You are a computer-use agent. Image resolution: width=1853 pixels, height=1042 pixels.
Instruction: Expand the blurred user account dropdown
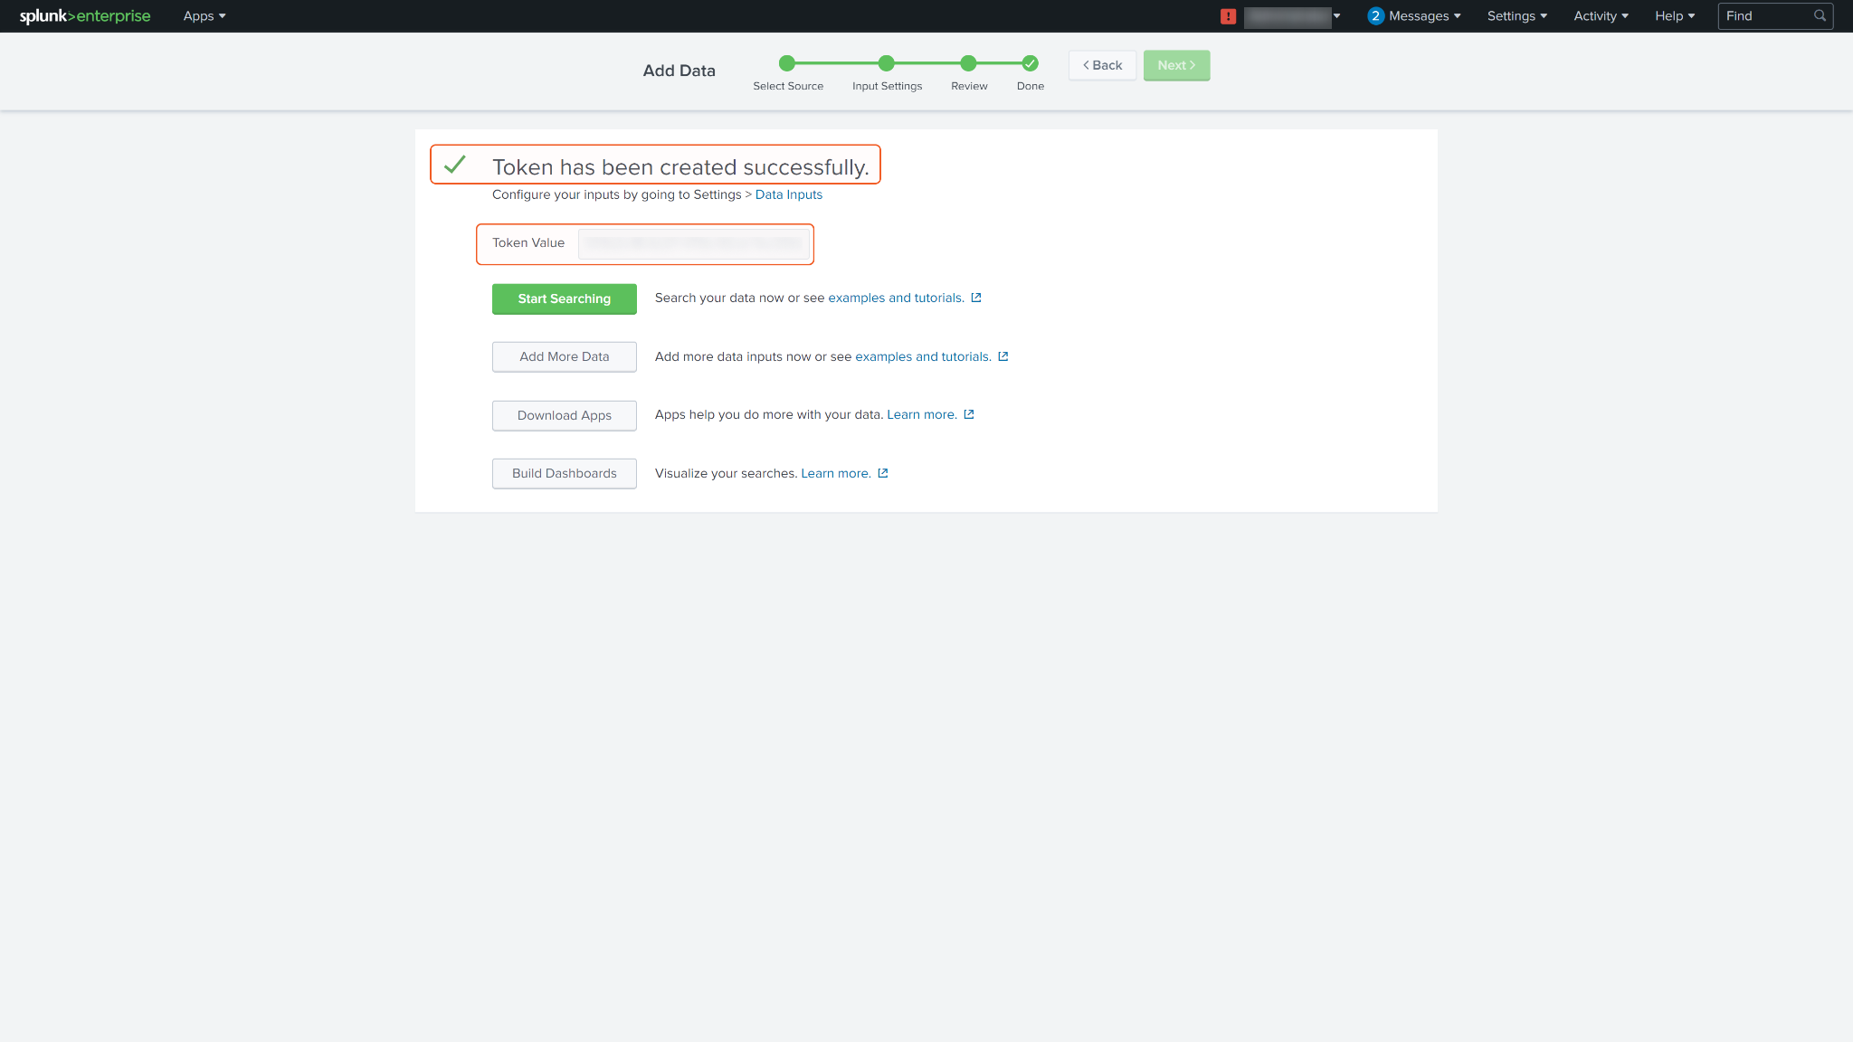[x=1292, y=16]
